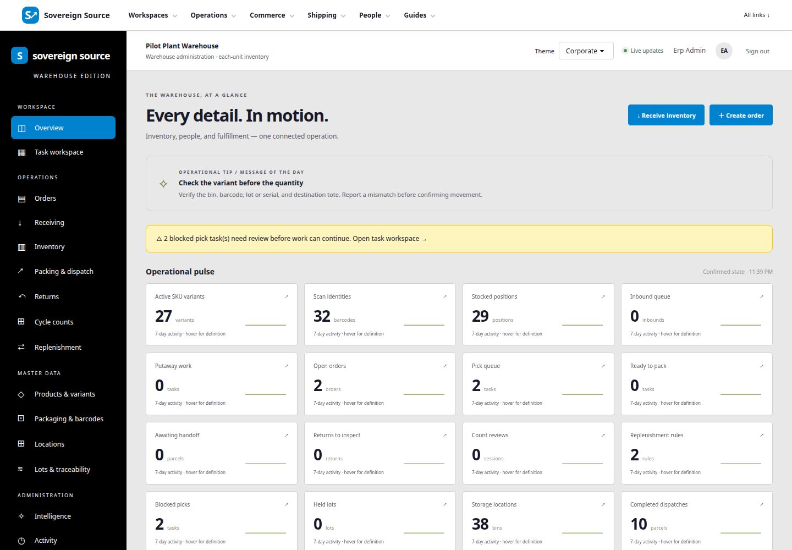
Task: Expand the Workspaces menu
Action: click(152, 15)
